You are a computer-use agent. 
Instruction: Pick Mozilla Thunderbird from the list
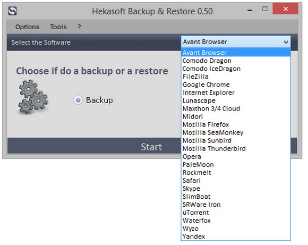[236, 148]
